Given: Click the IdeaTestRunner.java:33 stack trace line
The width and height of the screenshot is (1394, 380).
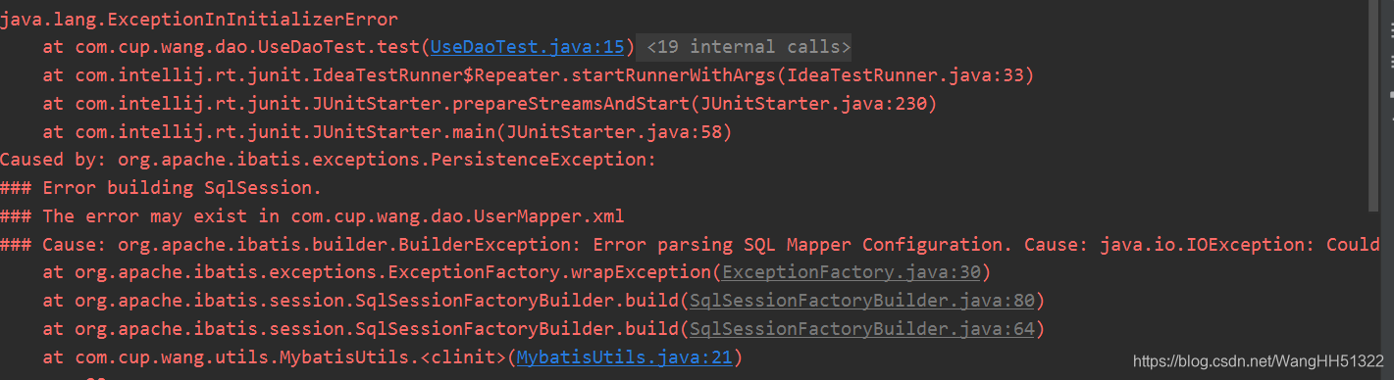Looking at the screenshot, I should click(x=539, y=75).
